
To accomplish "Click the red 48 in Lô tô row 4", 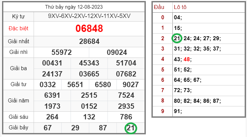I will pos(186,59).
